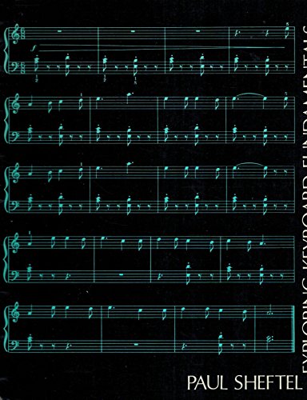
Task: Click the author name PAUL SHEFTEL
Action: pyautogui.click(x=244, y=382)
